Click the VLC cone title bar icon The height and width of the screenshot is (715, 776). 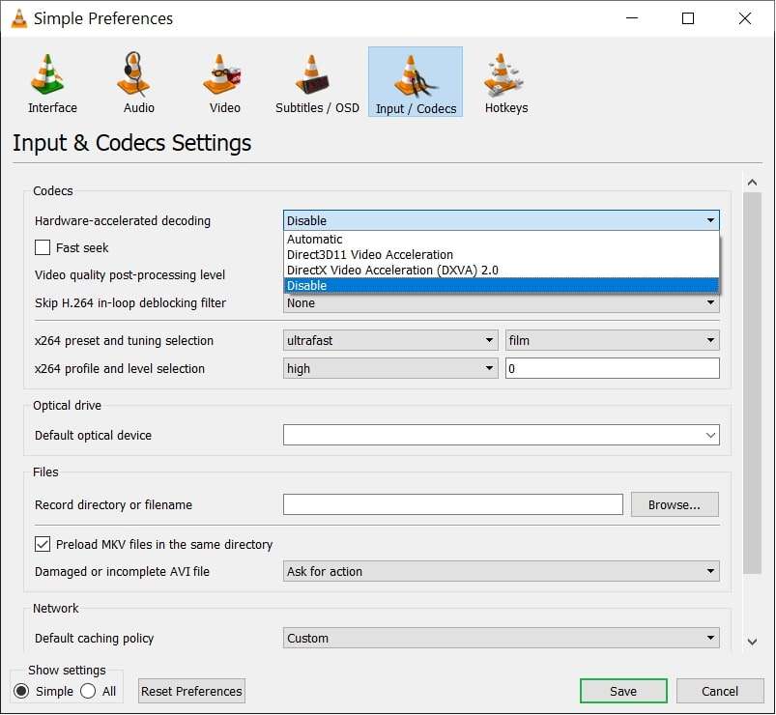coord(18,18)
